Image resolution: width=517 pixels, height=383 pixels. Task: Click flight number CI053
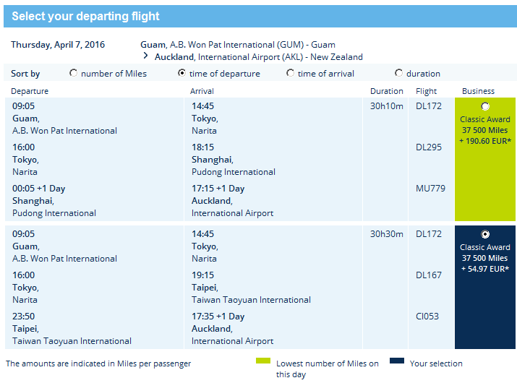click(x=427, y=317)
